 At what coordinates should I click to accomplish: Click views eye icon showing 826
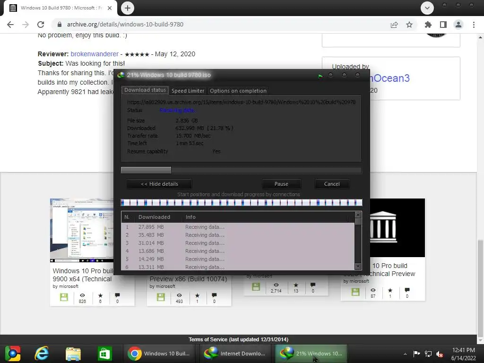point(82,295)
